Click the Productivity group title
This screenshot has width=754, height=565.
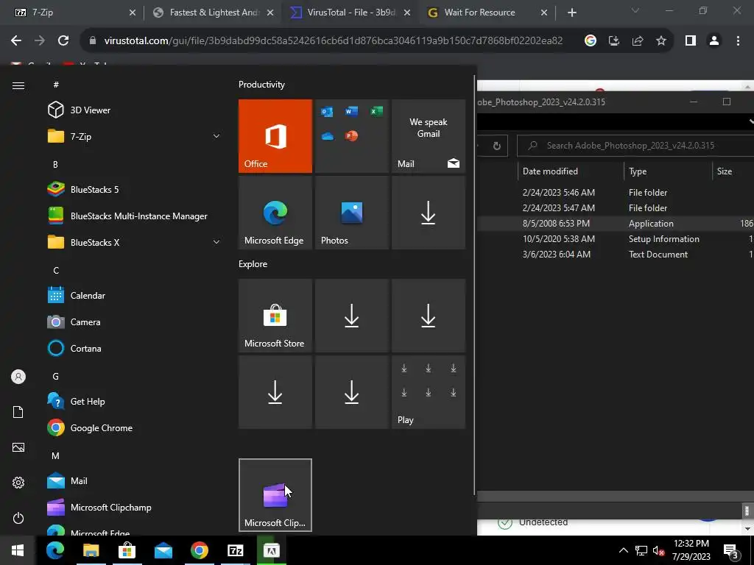pos(261,85)
